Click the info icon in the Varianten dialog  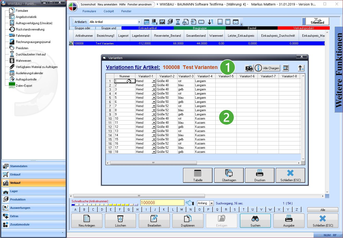(x=258, y=68)
